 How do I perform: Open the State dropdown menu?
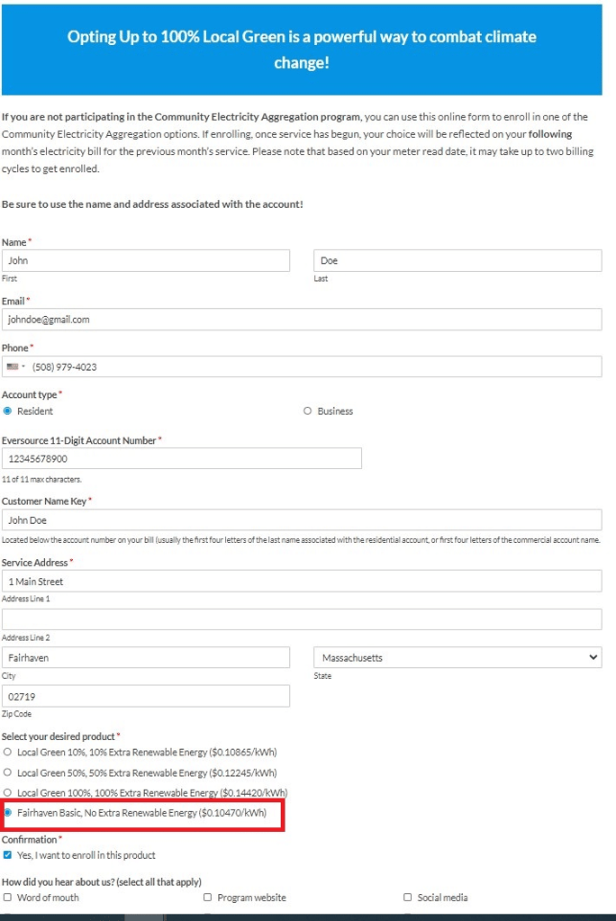coord(457,658)
